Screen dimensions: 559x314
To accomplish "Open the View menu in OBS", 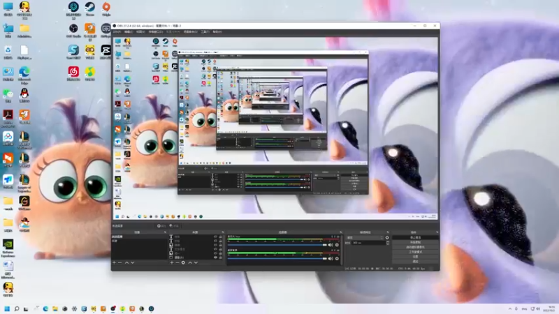I will (x=140, y=31).
